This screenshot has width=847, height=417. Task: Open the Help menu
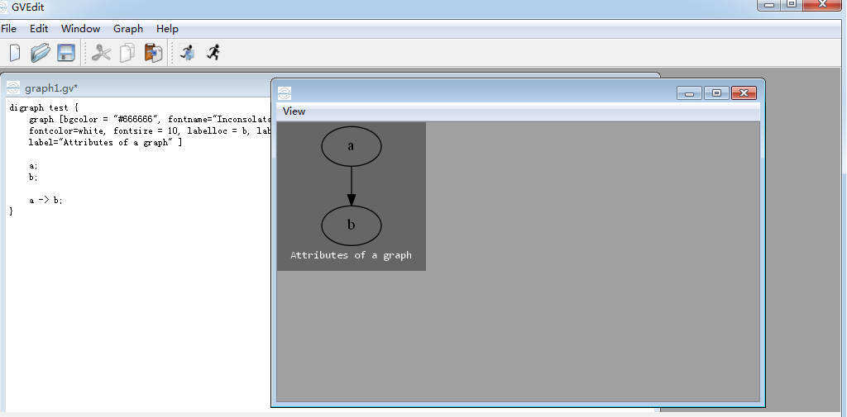(x=167, y=29)
